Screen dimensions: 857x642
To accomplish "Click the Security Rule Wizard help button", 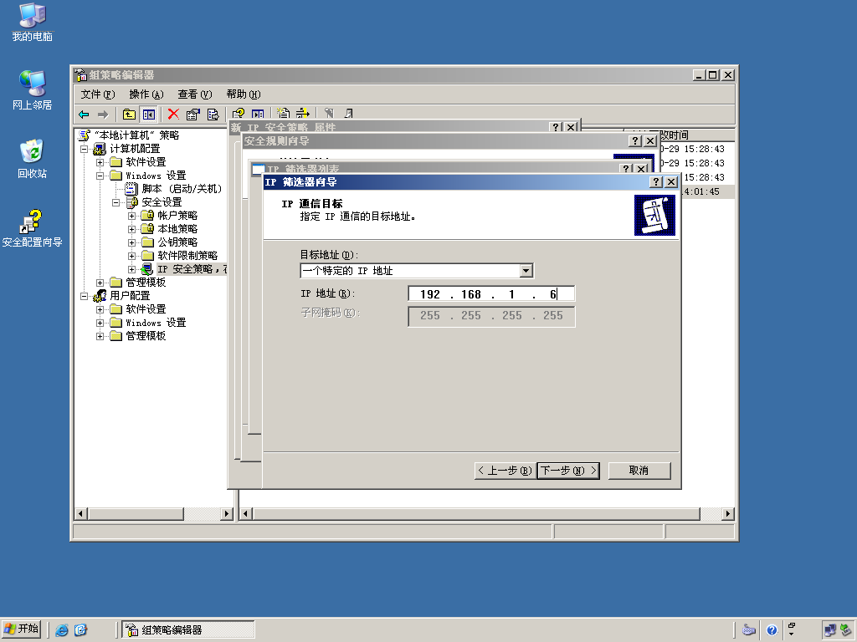I will [634, 140].
